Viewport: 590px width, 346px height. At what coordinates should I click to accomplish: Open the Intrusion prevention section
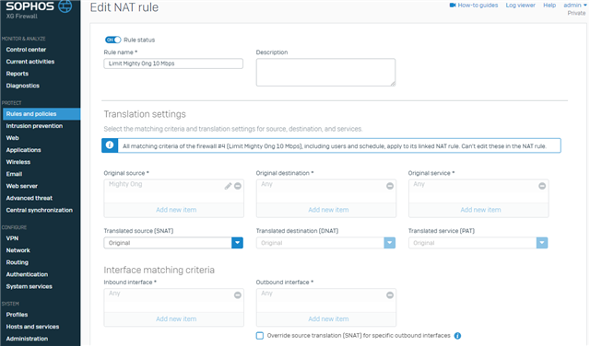(34, 126)
